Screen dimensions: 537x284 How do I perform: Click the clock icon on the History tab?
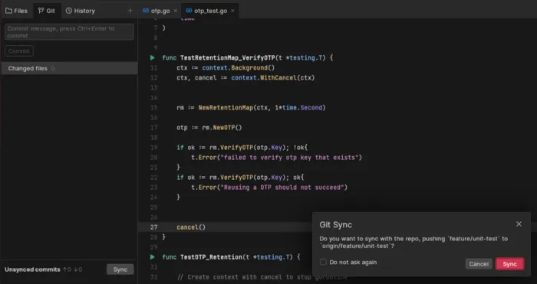click(69, 11)
